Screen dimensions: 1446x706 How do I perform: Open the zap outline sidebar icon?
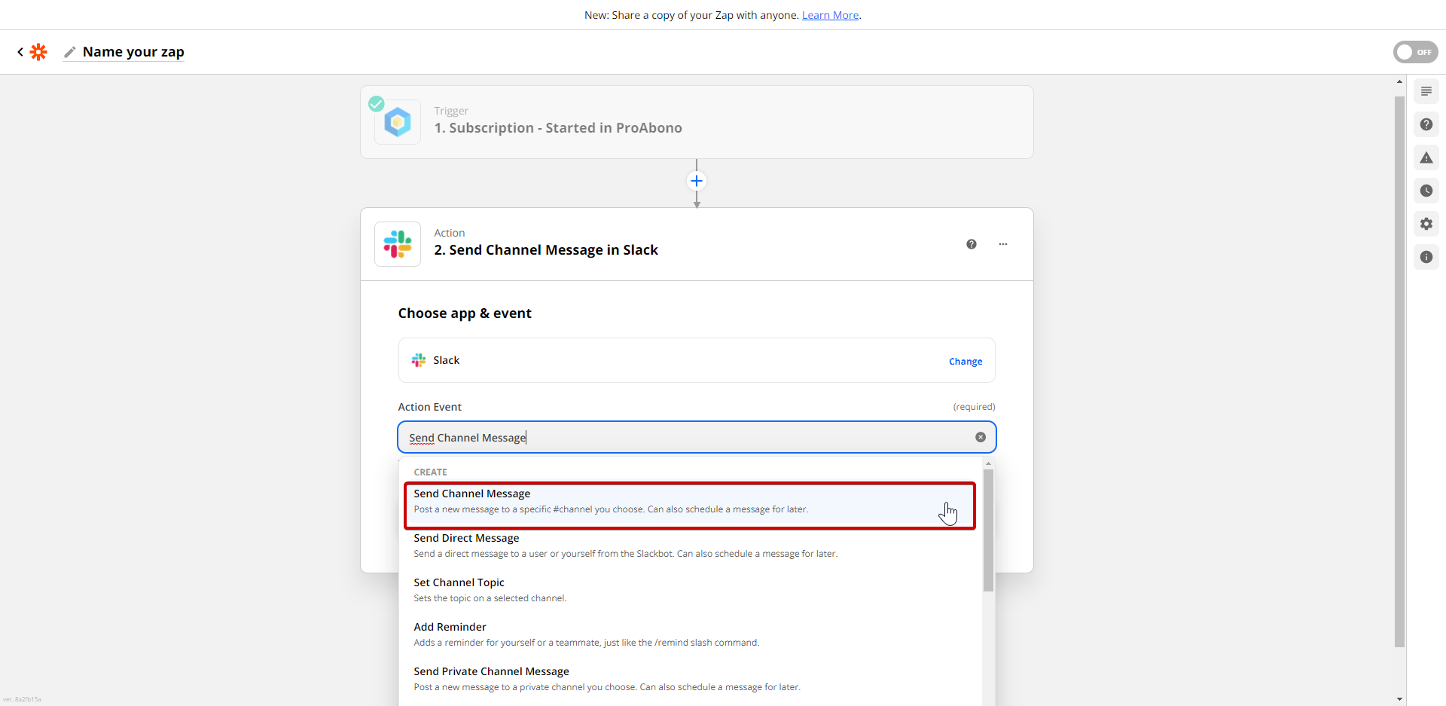1426,91
